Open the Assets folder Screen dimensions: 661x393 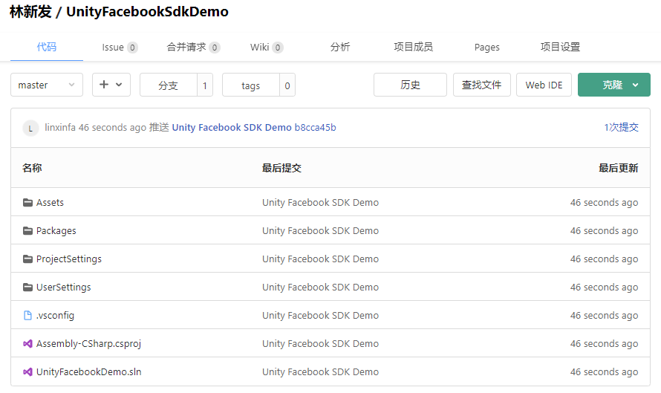(x=50, y=203)
